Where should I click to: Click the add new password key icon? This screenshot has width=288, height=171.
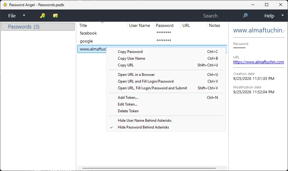[x=43, y=16]
